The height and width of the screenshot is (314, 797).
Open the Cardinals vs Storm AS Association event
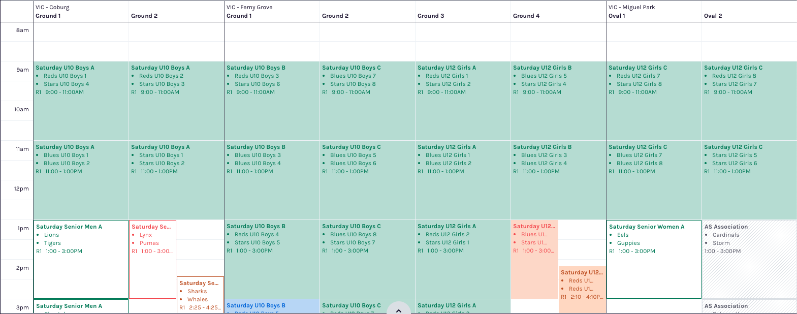(749, 259)
